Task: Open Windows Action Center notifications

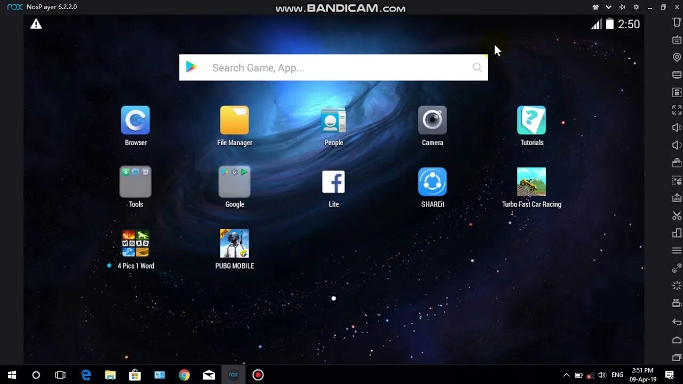Action: (670, 375)
